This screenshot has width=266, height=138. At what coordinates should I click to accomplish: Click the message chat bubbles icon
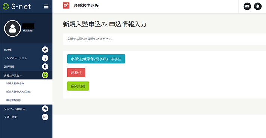45,109
